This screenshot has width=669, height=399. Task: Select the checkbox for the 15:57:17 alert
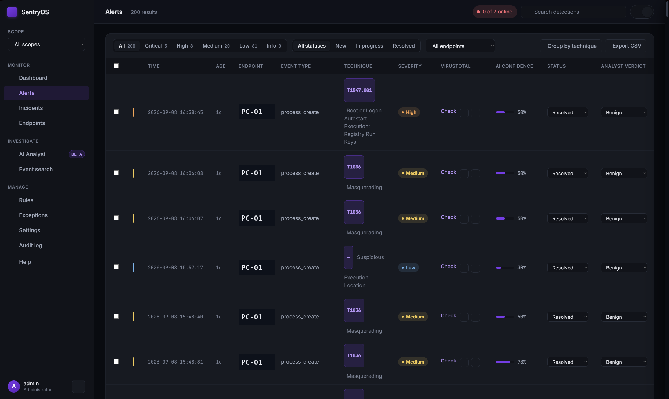[x=116, y=267]
